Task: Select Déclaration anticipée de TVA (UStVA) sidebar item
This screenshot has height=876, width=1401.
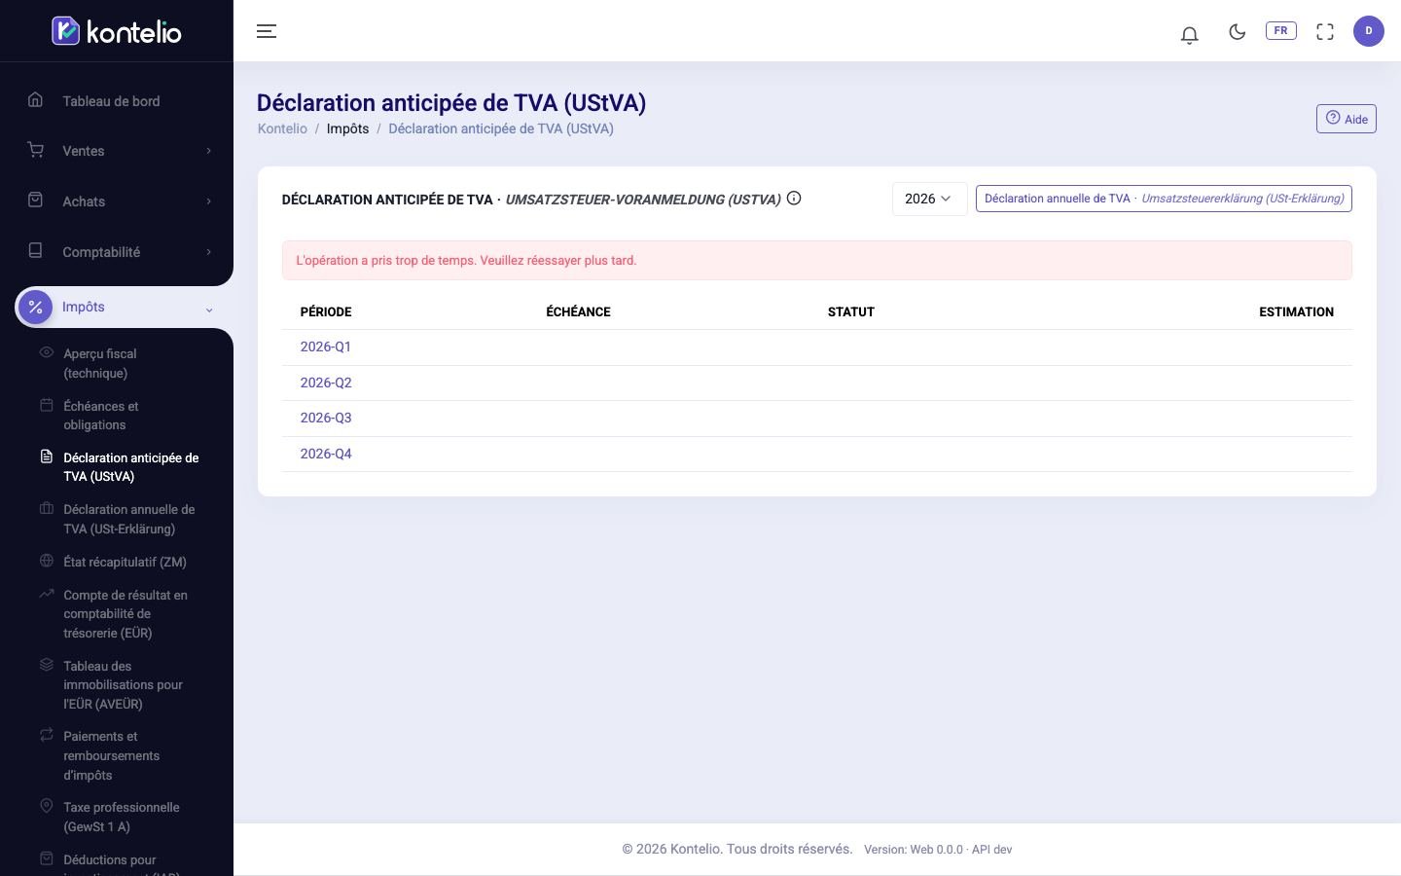Action: tap(130, 467)
